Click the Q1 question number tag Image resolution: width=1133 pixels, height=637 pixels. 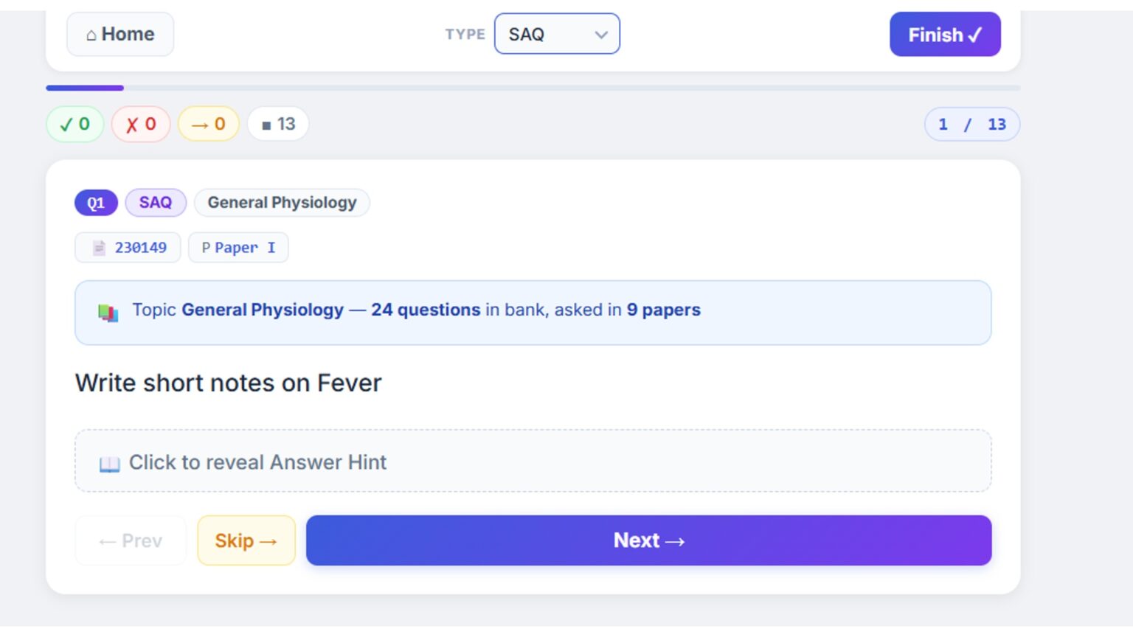tap(96, 203)
